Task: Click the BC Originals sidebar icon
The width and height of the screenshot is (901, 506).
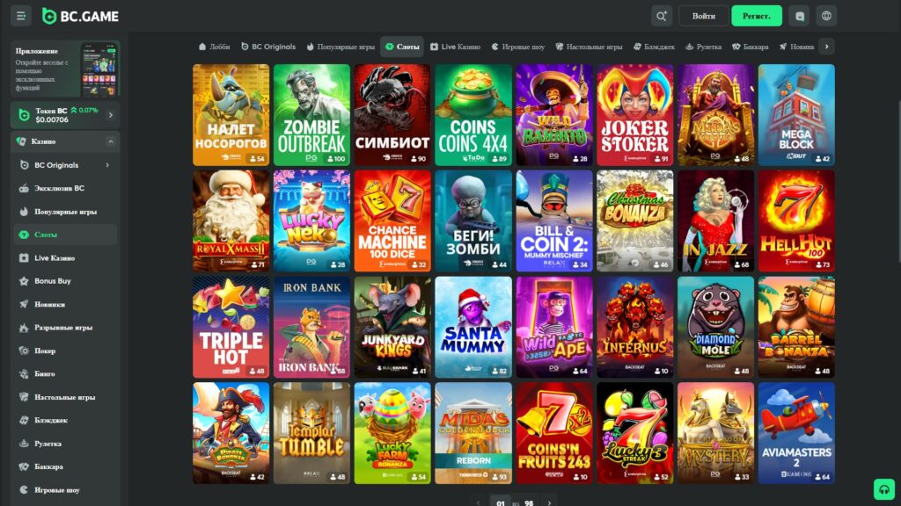Action: (x=24, y=165)
